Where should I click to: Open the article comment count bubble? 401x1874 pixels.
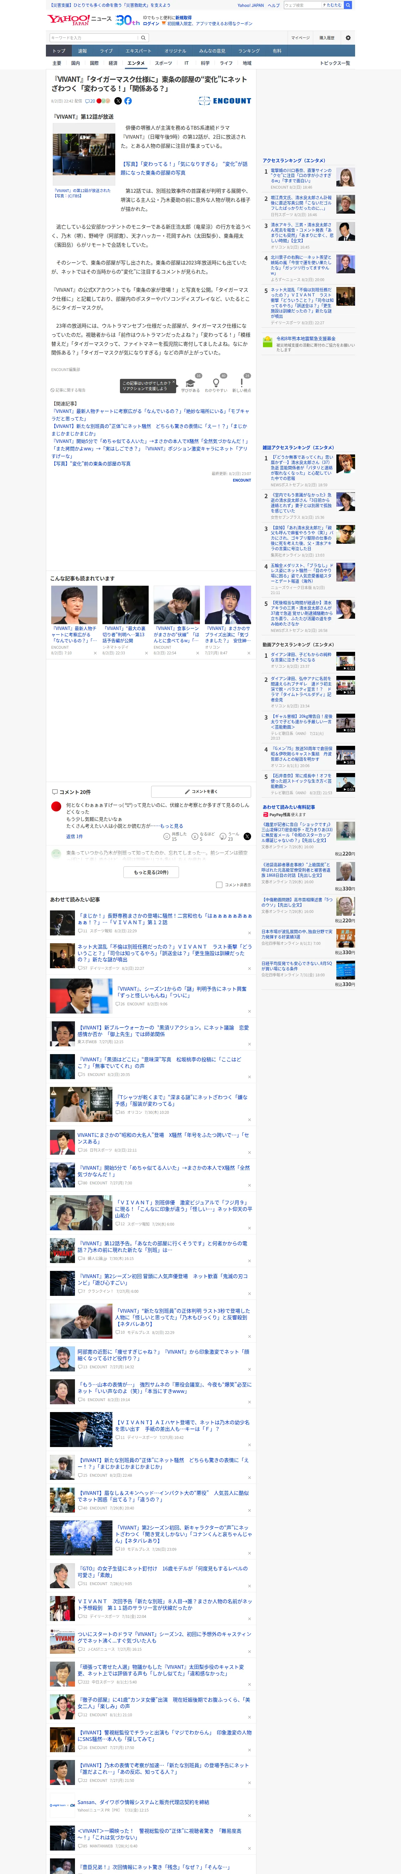(x=90, y=101)
